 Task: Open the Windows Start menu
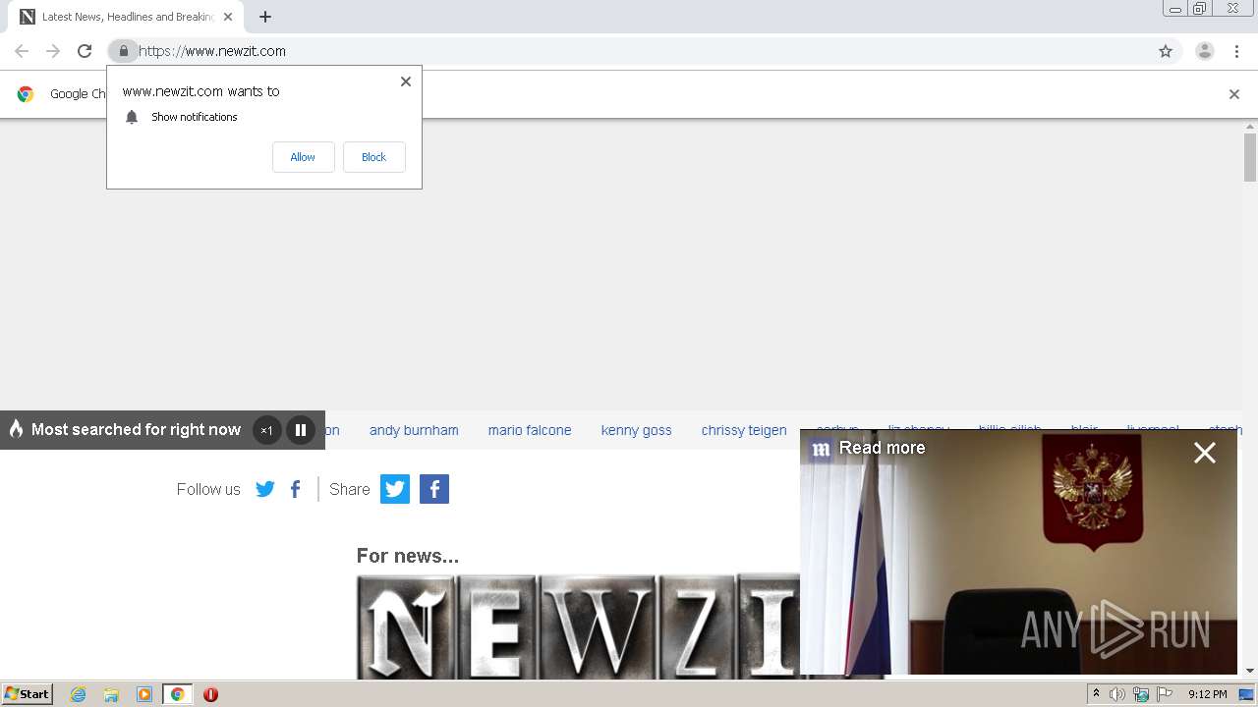pyautogui.click(x=28, y=694)
